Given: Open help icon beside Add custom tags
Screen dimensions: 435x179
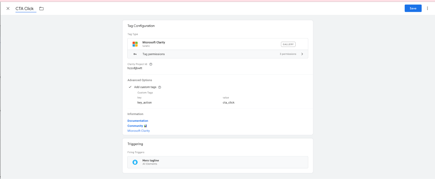Looking at the screenshot, I should tap(160, 87).
